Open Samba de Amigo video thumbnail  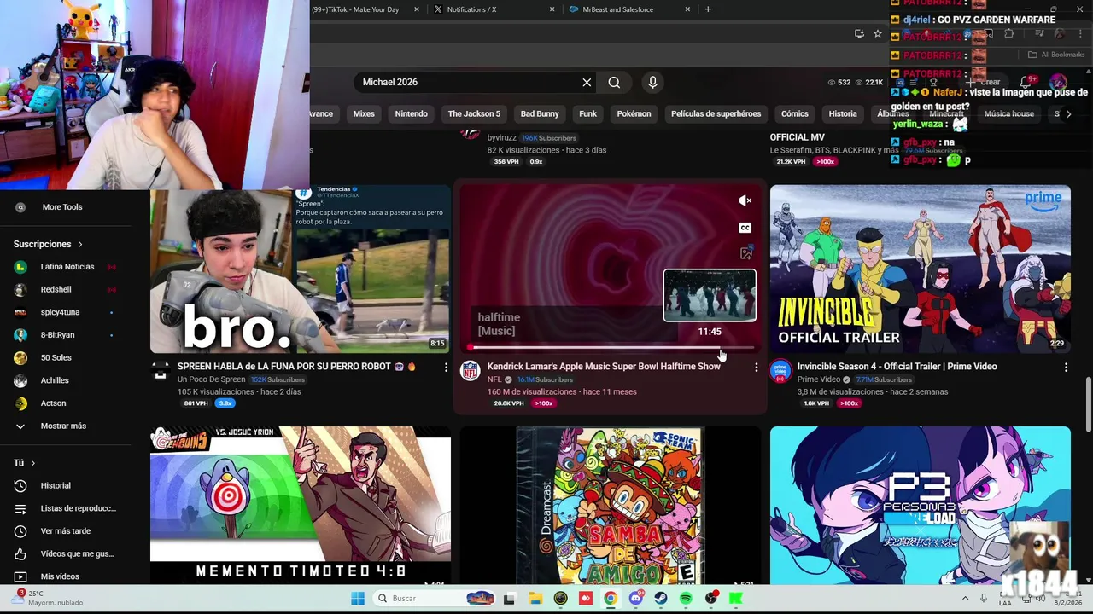click(x=611, y=506)
